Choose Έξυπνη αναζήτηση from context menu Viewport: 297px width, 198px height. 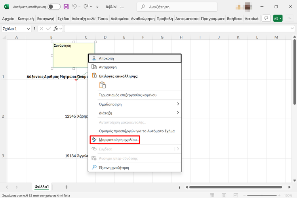point(135,168)
